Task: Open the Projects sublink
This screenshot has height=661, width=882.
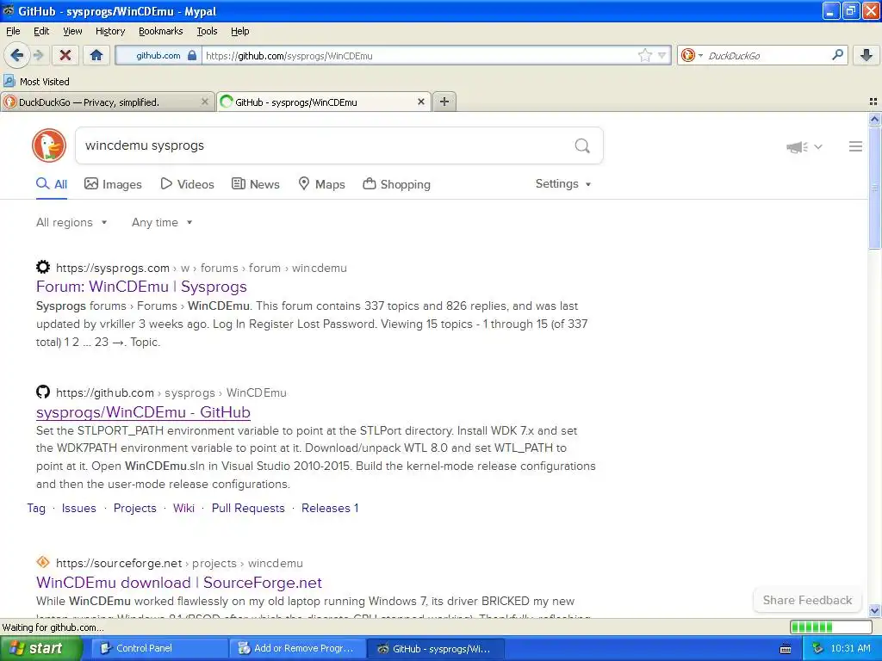Action: 135,508
